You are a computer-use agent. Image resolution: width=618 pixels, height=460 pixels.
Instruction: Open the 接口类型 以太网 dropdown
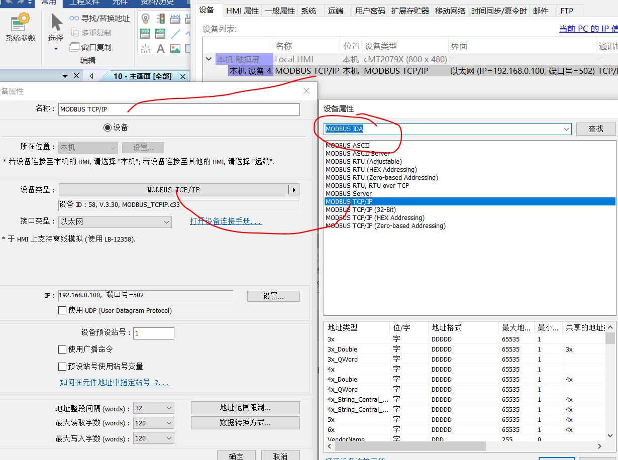[x=166, y=221]
